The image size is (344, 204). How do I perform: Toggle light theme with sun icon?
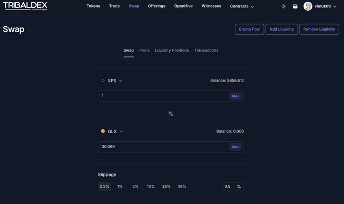tap(284, 6)
